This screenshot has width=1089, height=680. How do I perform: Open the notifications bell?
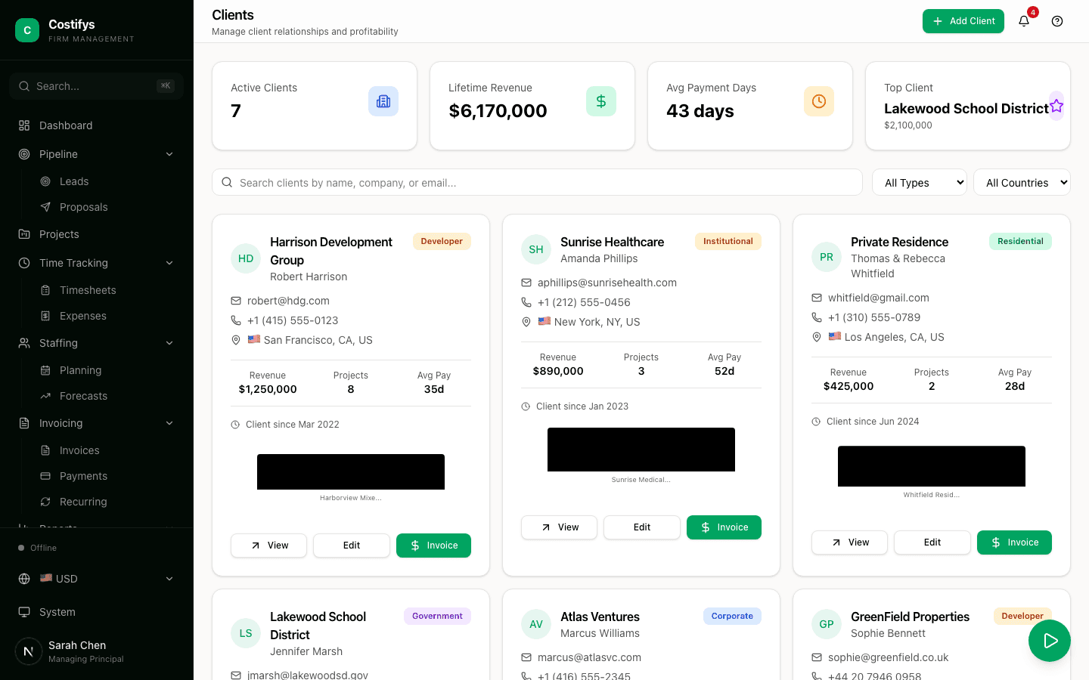point(1023,21)
